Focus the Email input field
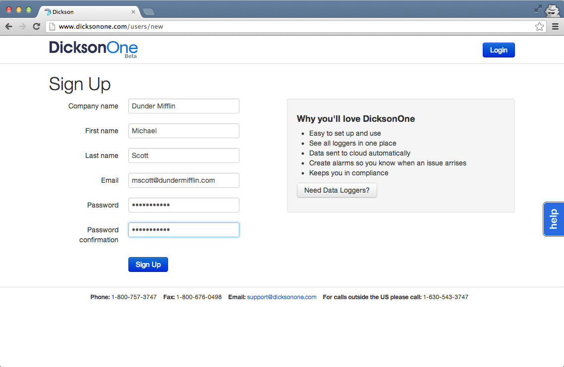Viewport: 564px width, 367px height. point(184,180)
